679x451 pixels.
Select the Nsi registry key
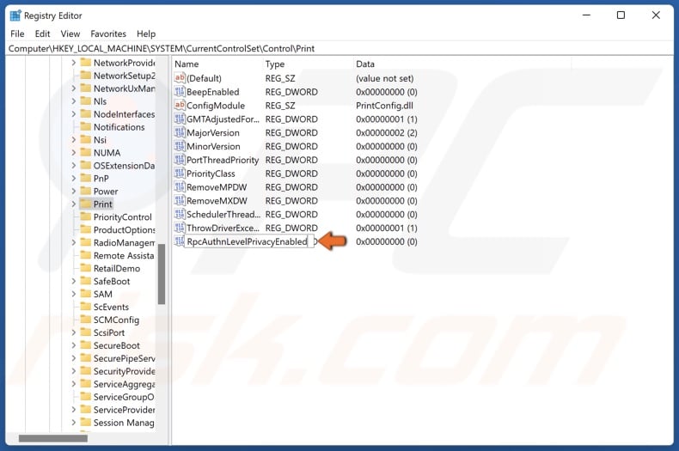(100, 140)
